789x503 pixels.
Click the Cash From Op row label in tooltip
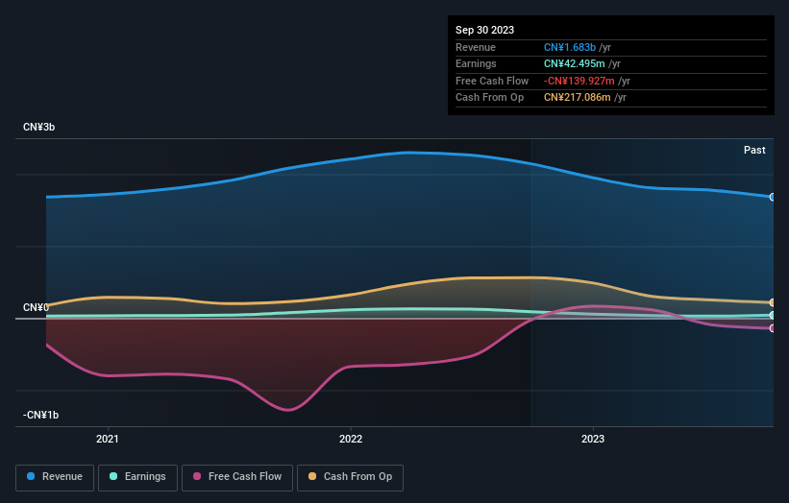(489, 98)
